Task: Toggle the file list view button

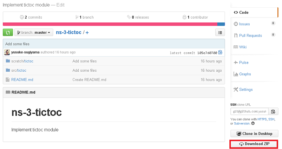Action: [220, 33]
